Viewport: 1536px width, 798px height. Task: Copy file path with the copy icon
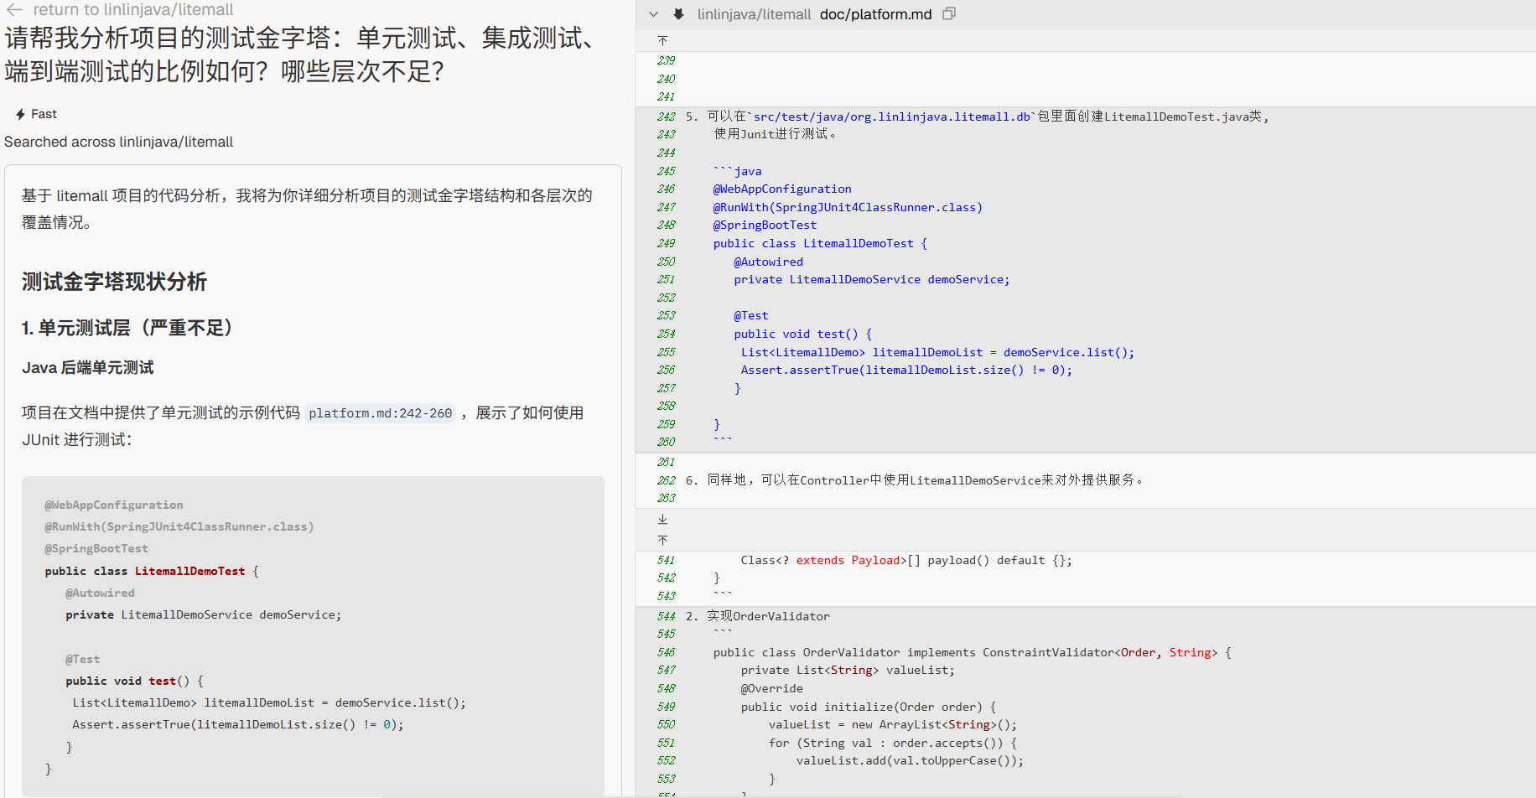pyautogui.click(x=949, y=14)
